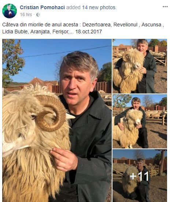Click the '14 new photos' link
The height and width of the screenshot is (202, 170).
(99, 7)
